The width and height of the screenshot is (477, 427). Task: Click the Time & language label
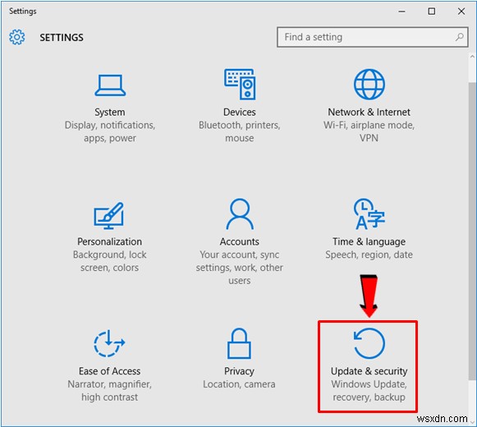click(369, 241)
